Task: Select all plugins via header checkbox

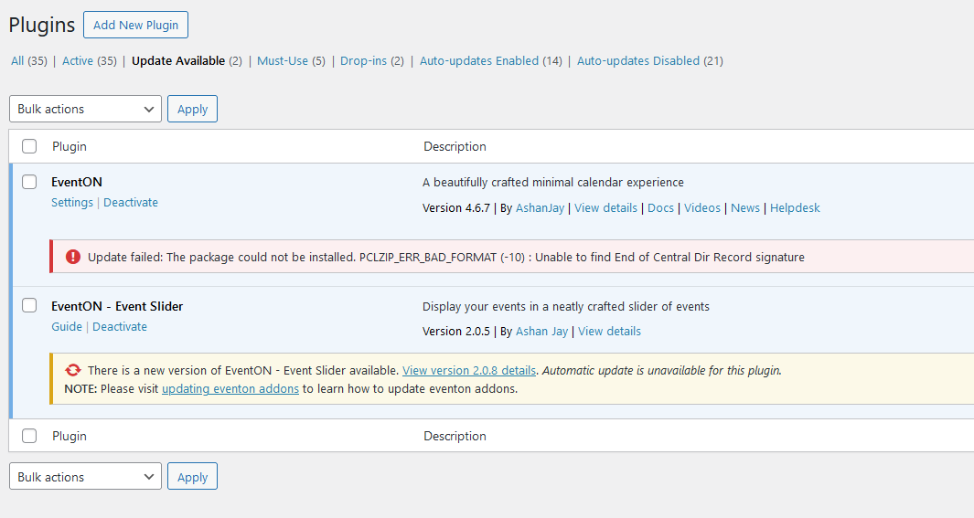Action: click(29, 146)
